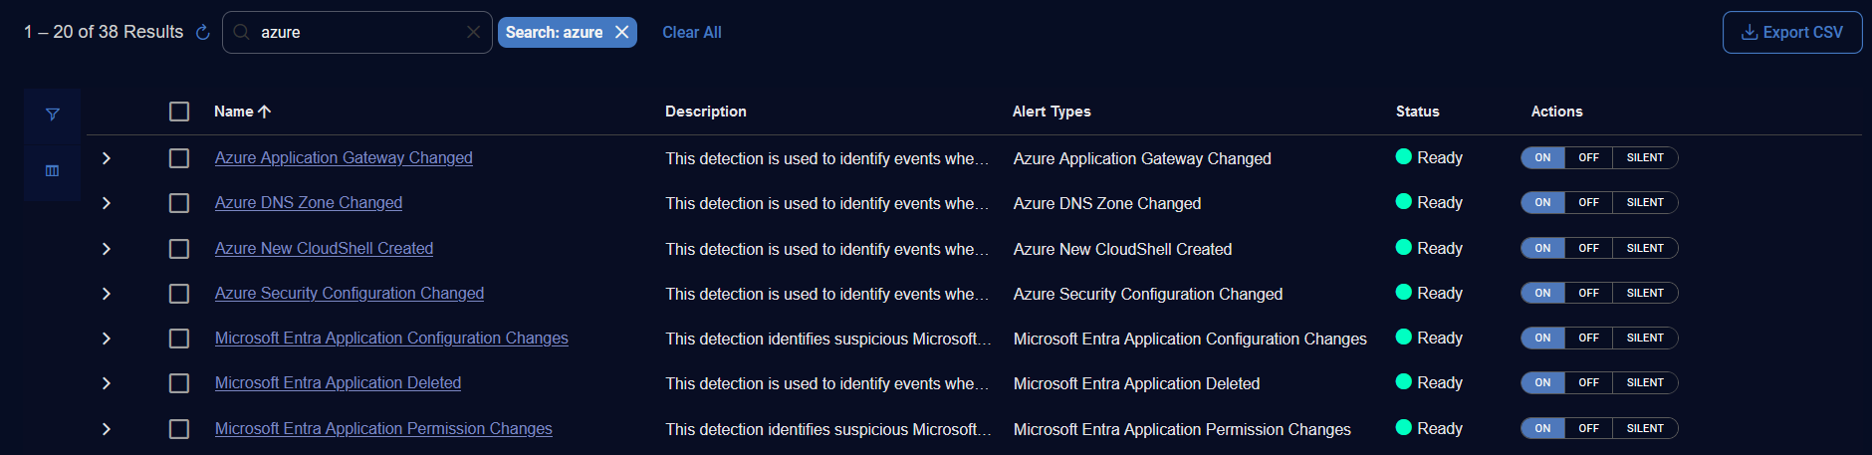This screenshot has width=1872, height=455.
Task: Click the magnifier icon in search box
Action: [x=241, y=33]
